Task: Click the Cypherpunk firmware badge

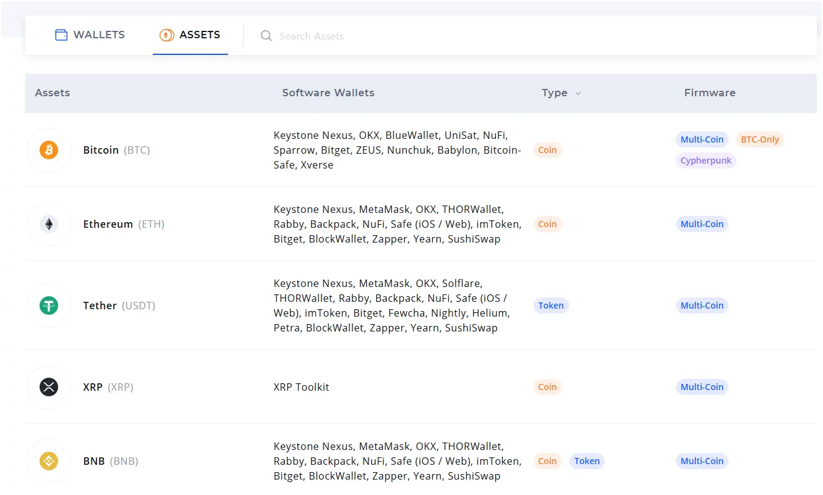Action: [706, 160]
